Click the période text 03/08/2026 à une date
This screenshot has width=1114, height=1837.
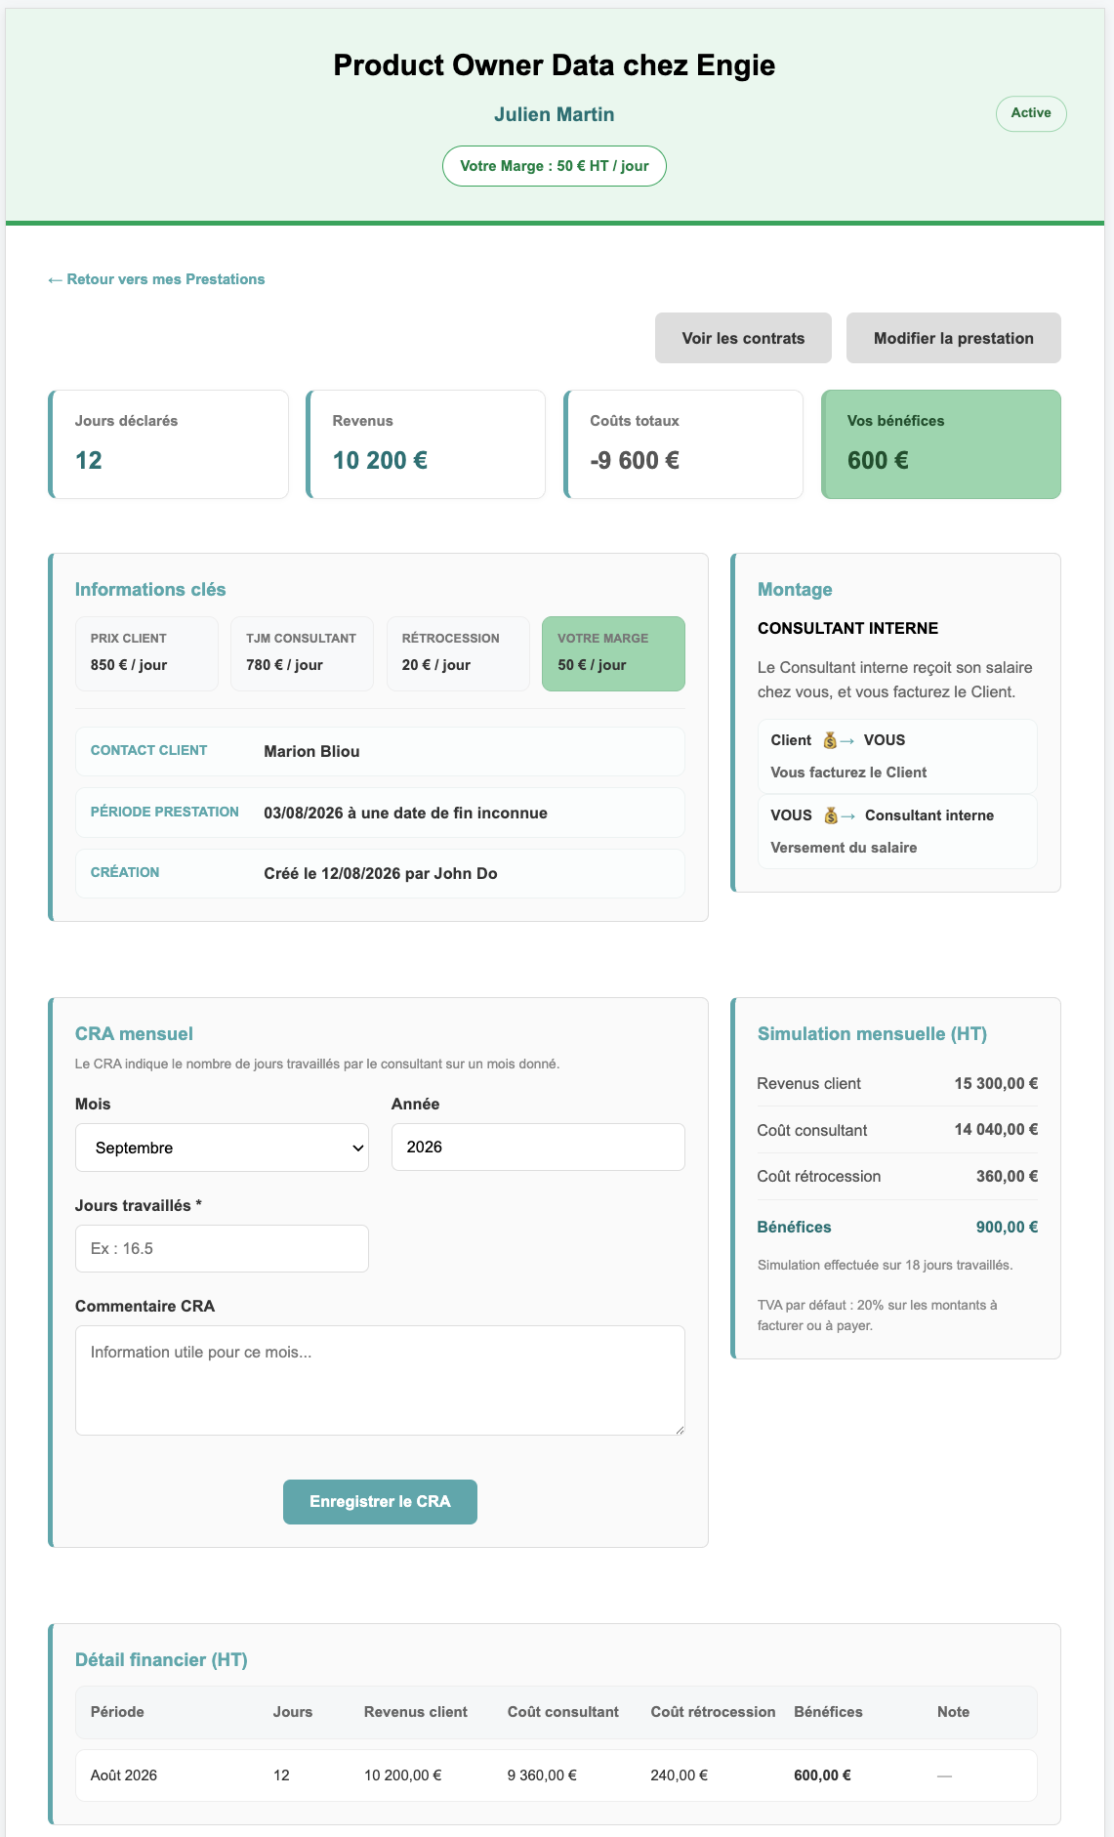click(x=405, y=814)
